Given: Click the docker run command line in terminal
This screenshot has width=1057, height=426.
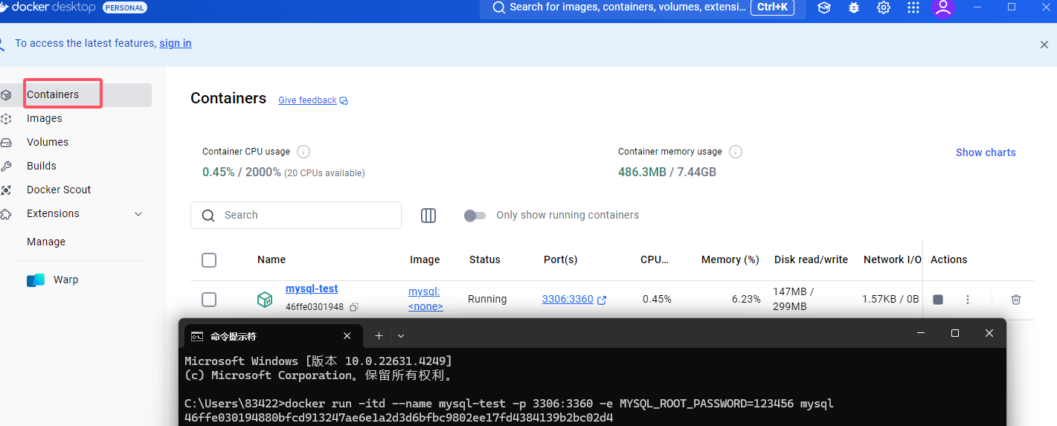Looking at the screenshot, I should point(510,404).
